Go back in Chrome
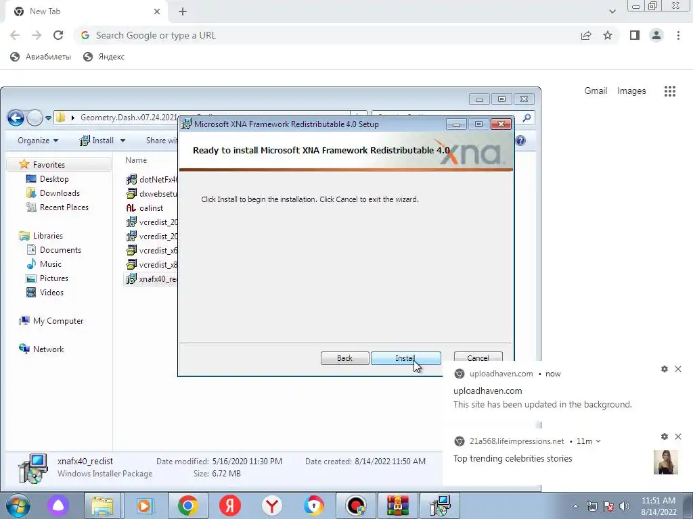This screenshot has width=693, height=519. [15, 35]
